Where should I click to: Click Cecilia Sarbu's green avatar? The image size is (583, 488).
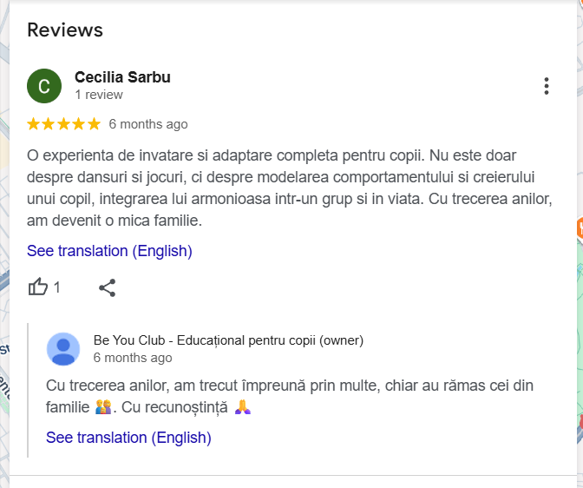coord(44,86)
